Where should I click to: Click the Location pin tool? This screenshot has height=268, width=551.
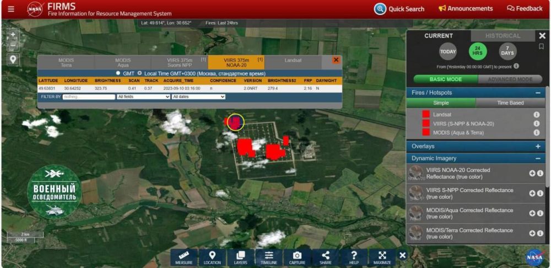pos(212,257)
